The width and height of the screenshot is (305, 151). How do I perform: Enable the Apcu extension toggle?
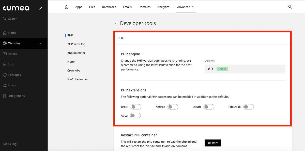coord(135,116)
